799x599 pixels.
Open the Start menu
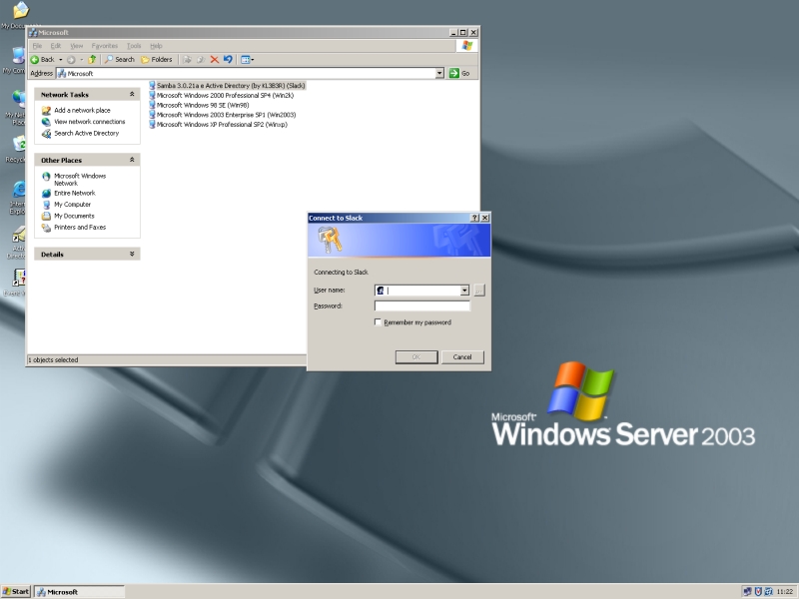tap(16, 592)
